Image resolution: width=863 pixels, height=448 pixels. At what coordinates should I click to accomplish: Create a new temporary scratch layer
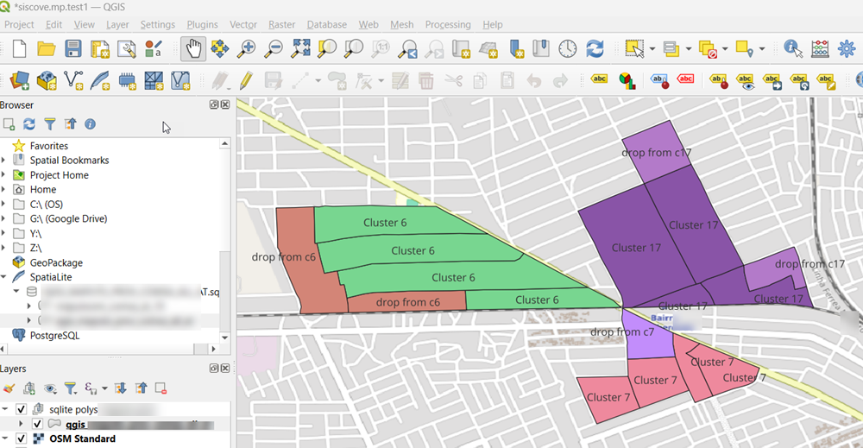(x=127, y=80)
